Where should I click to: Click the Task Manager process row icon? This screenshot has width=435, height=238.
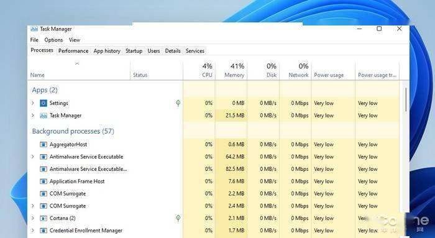43,116
